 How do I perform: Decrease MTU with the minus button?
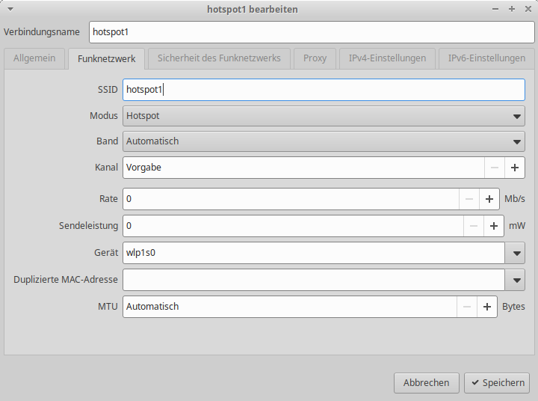click(x=466, y=307)
